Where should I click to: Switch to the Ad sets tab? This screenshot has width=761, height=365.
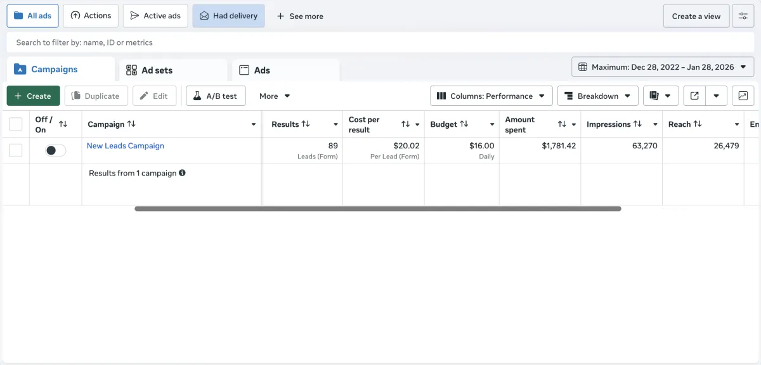tap(157, 70)
